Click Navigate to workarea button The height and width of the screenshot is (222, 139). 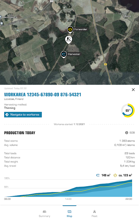(23, 115)
